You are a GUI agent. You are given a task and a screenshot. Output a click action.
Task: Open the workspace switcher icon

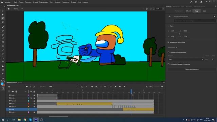click(196, 2)
